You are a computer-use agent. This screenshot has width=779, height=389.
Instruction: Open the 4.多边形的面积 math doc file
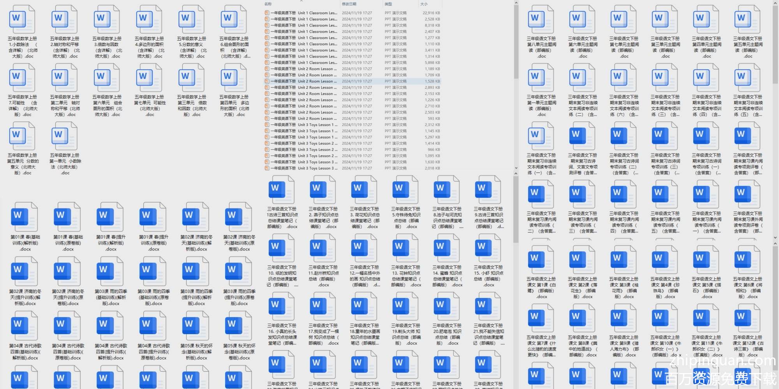coord(150,20)
